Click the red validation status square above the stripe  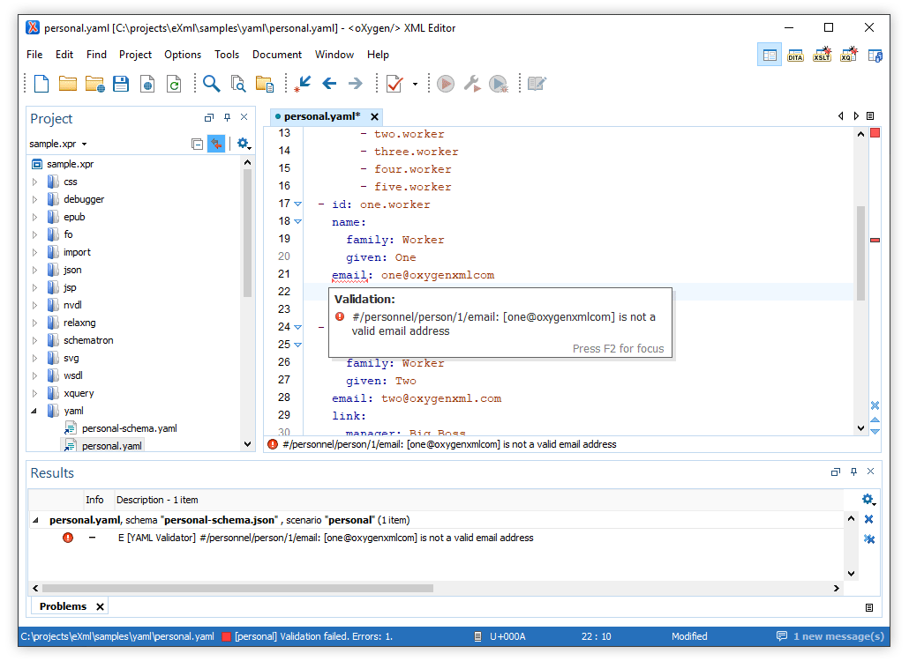875,133
